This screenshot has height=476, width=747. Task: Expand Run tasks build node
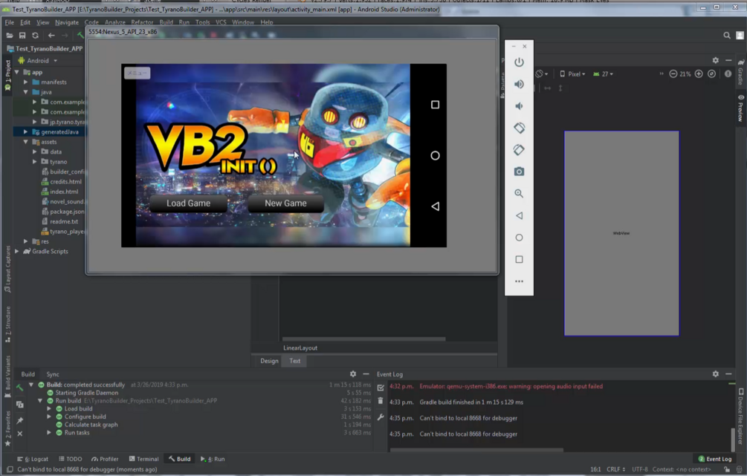click(x=49, y=433)
